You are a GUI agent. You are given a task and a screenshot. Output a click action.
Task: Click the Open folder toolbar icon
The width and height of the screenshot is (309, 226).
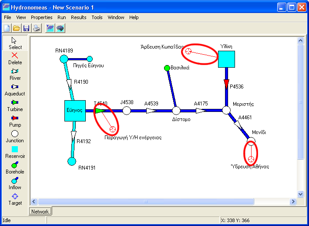click(x=17, y=28)
